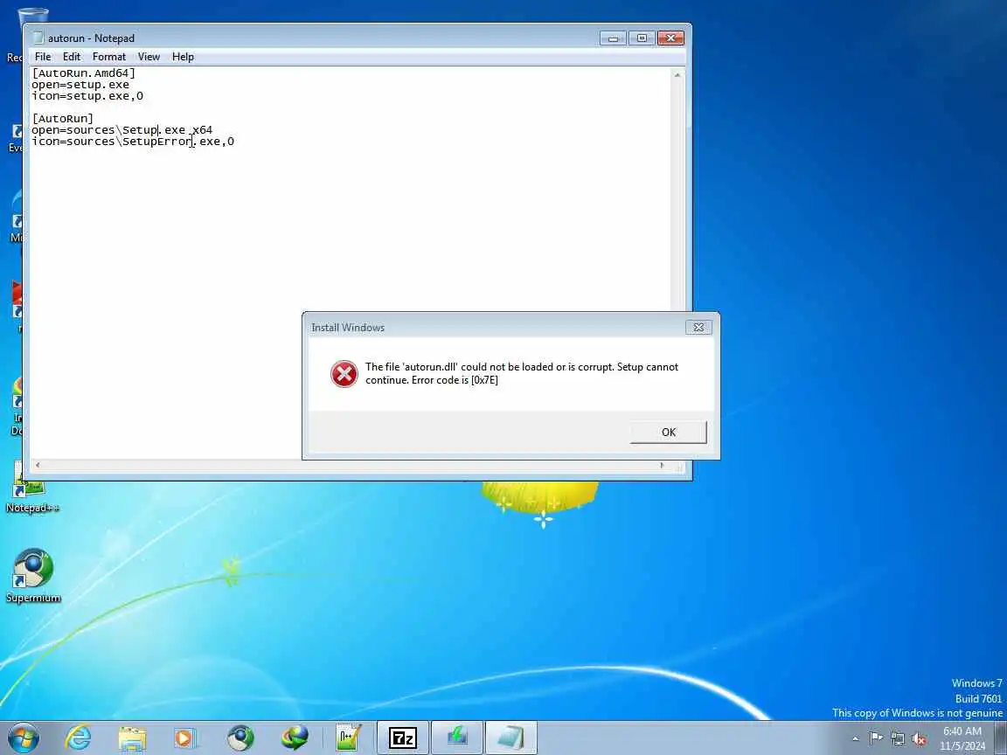Click the 'icon=setup.exe,0' line in Notepad
Image resolution: width=1007 pixels, height=755 pixels.
pyautogui.click(x=87, y=96)
